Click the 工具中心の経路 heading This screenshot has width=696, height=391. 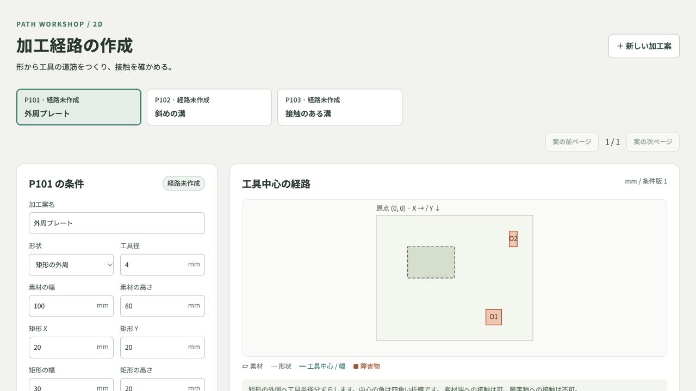pyautogui.click(x=276, y=184)
